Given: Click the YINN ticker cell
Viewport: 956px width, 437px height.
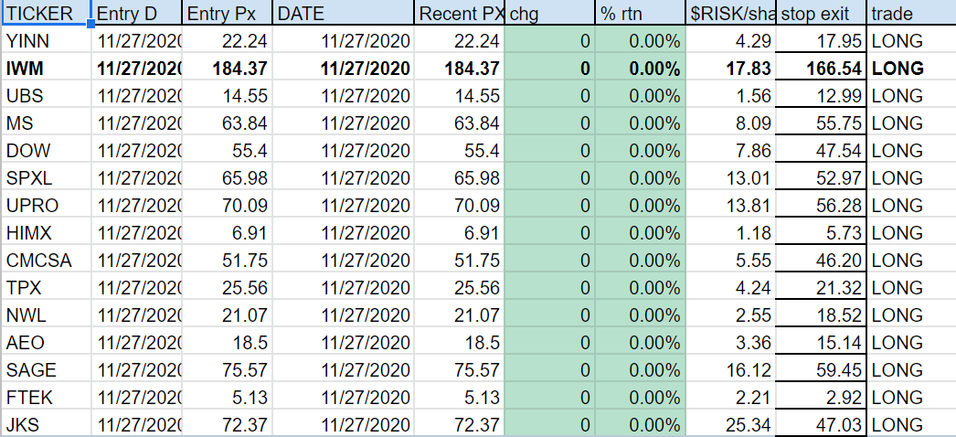Looking at the screenshot, I should 47,41.
